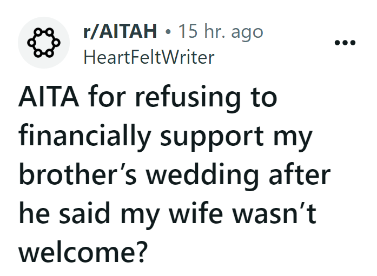
Task: Open the r/AITAH subreddit link
Action: 121,32
